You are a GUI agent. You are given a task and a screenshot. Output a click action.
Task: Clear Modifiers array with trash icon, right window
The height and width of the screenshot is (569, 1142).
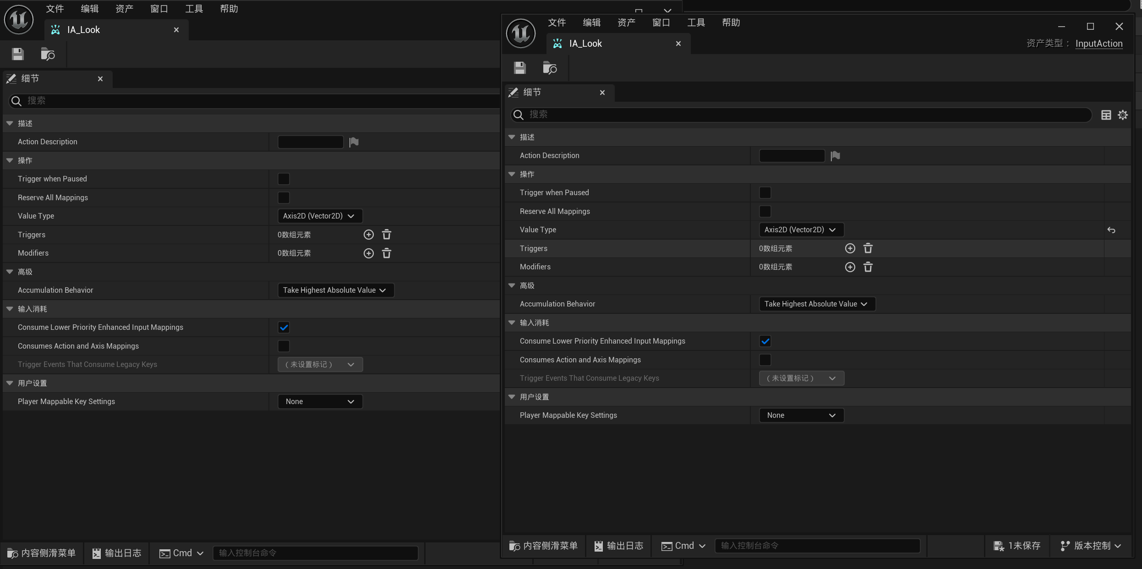[x=868, y=267]
